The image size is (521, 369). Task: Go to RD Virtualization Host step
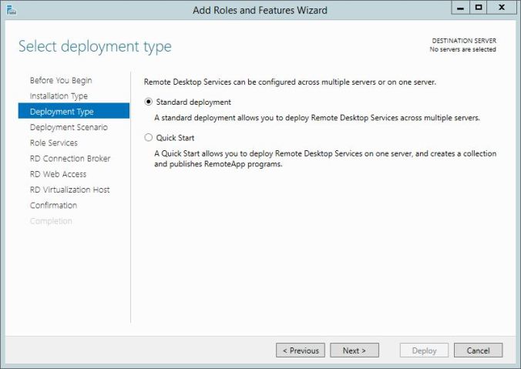tap(69, 190)
